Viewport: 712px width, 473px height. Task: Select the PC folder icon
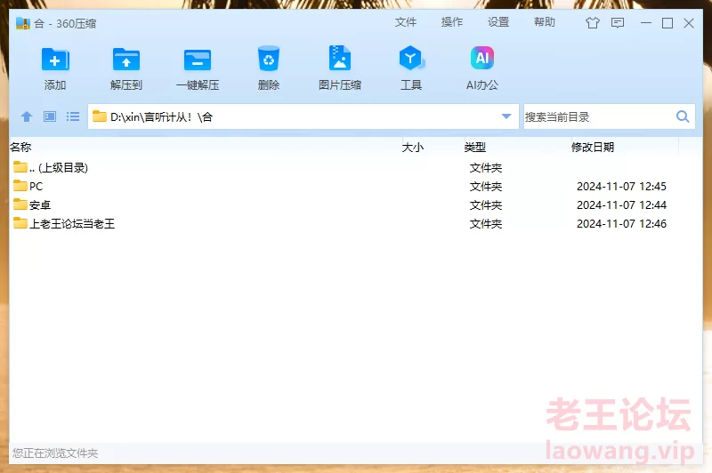pyautogui.click(x=20, y=186)
